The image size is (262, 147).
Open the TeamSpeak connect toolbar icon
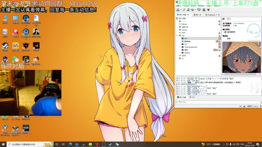coord(178,10)
